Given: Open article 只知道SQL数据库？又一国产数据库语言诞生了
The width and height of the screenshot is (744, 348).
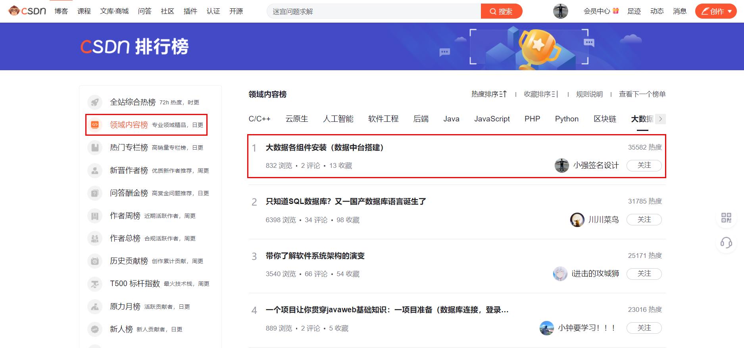Looking at the screenshot, I should [x=346, y=202].
